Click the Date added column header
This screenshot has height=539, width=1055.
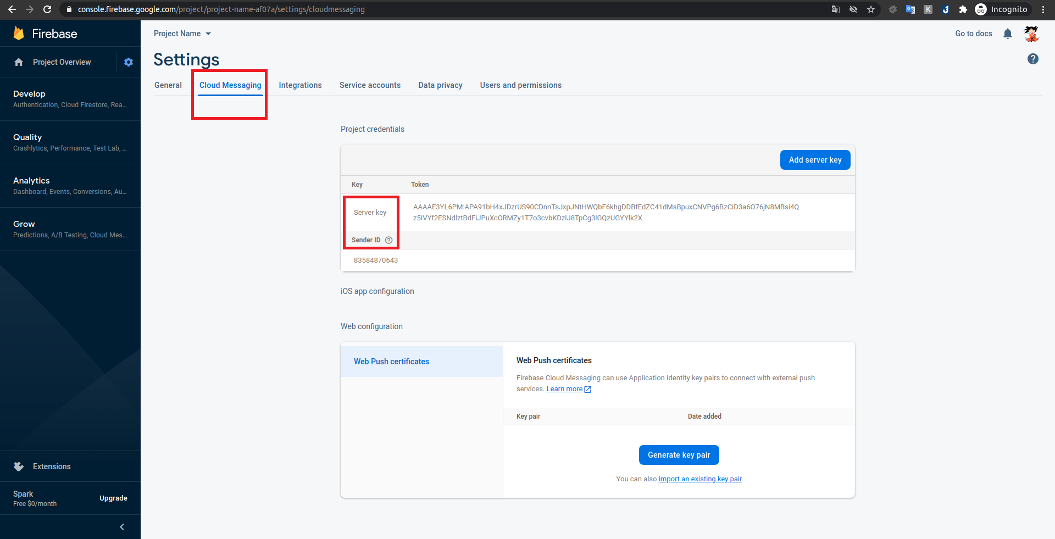click(704, 416)
